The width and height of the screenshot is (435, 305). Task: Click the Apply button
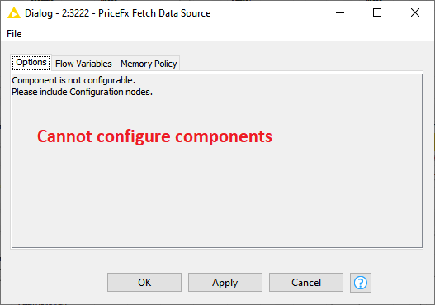click(225, 282)
